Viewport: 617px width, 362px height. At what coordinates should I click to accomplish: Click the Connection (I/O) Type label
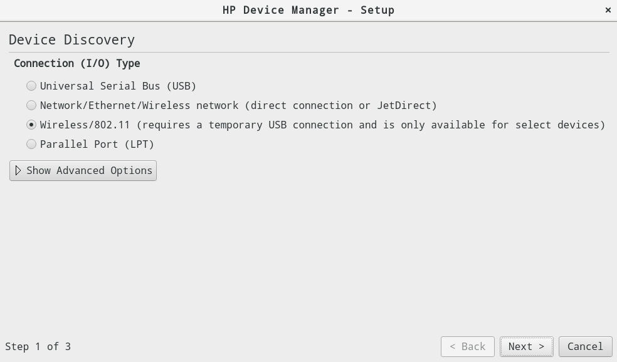[x=77, y=63]
